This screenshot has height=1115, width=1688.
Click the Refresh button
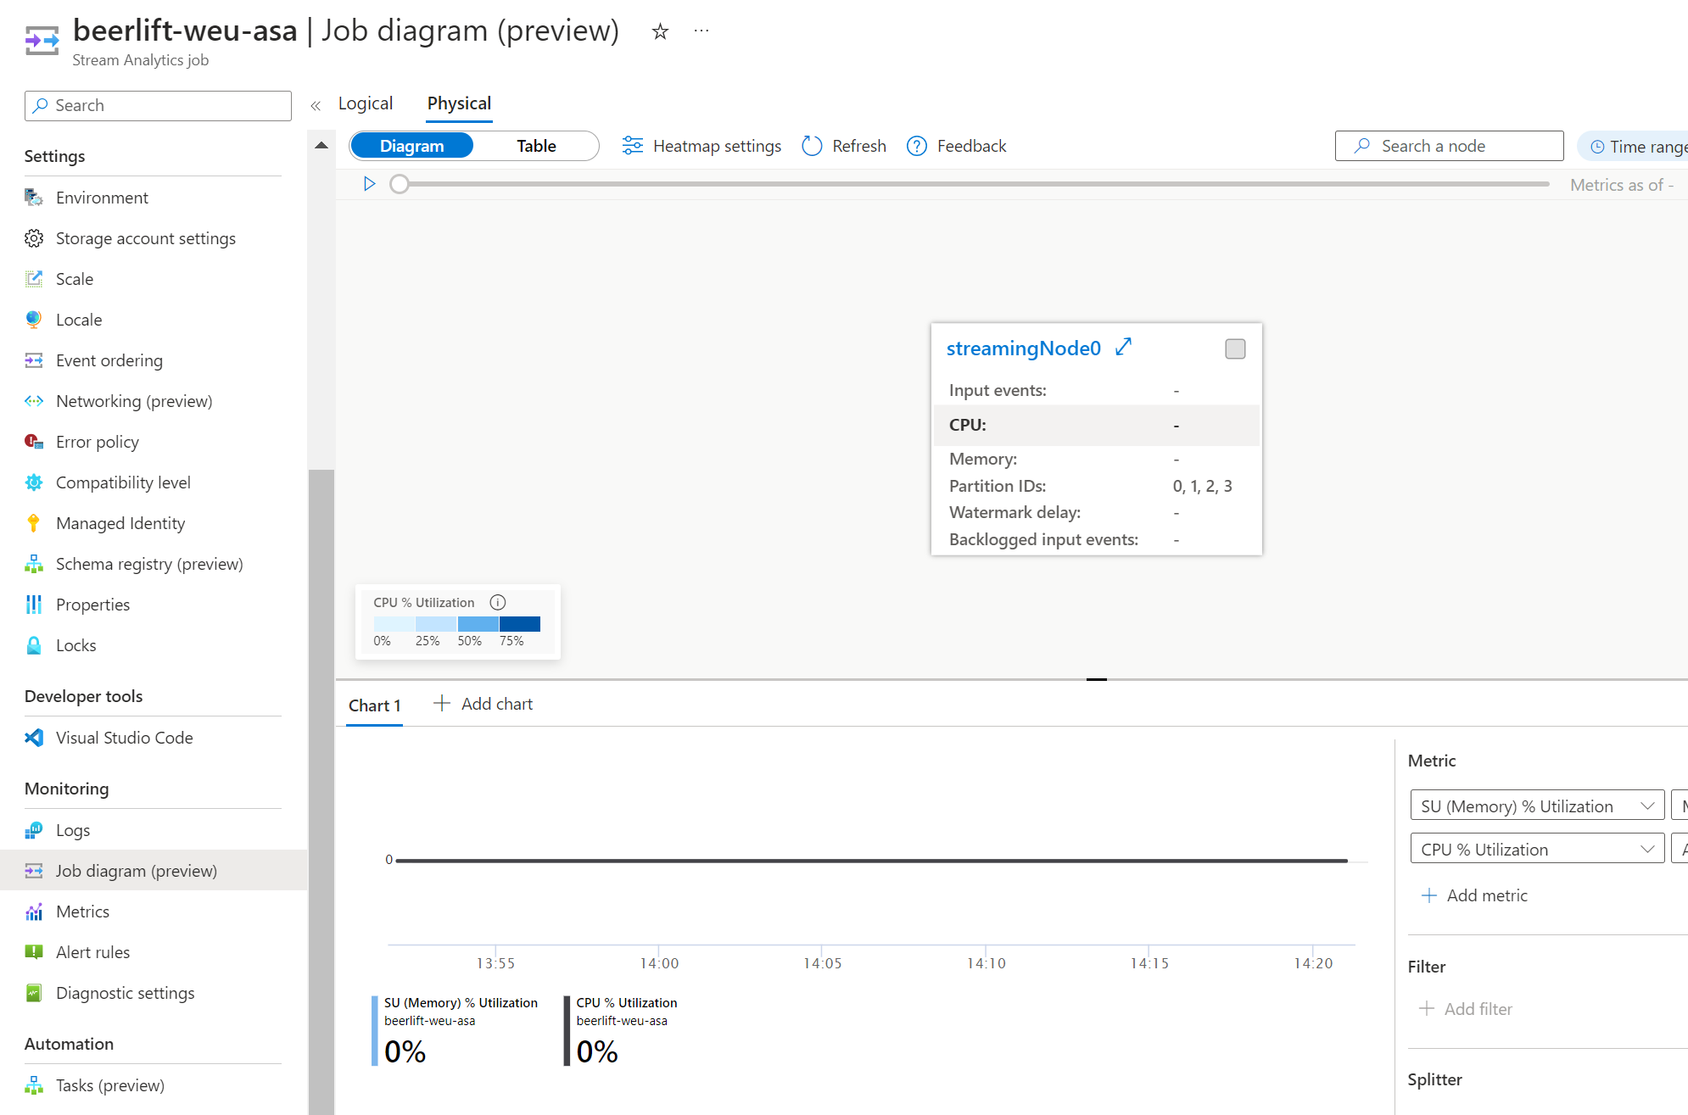point(844,146)
